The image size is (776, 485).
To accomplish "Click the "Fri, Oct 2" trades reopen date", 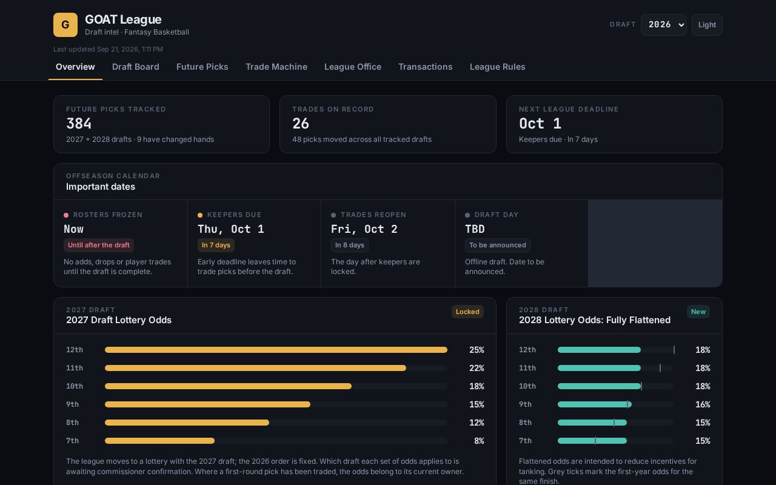I will tap(364, 229).
